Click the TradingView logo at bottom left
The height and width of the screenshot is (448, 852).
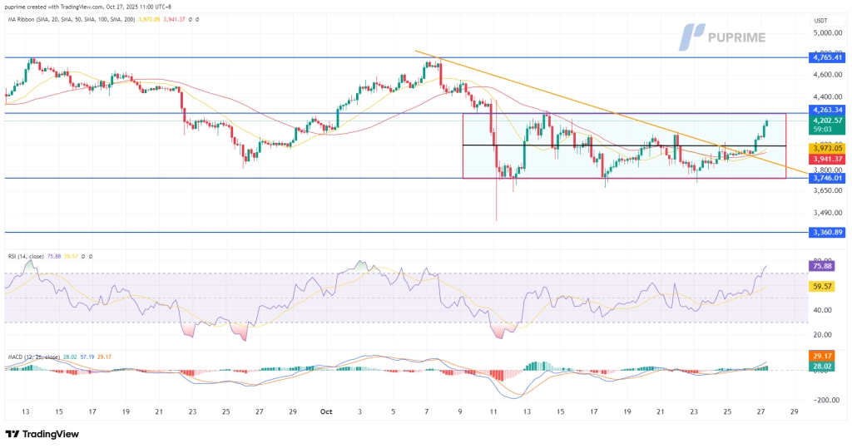[45, 434]
